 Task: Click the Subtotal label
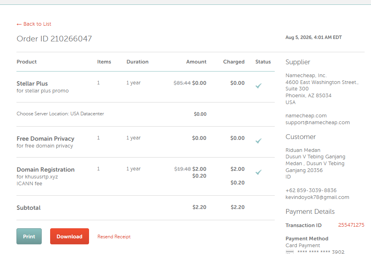coord(28,208)
